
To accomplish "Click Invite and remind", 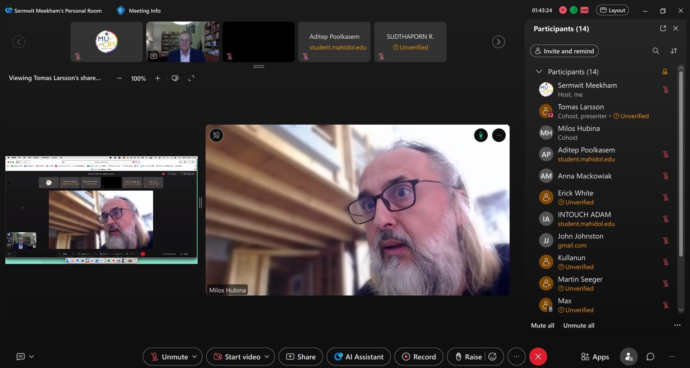I will tap(564, 51).
